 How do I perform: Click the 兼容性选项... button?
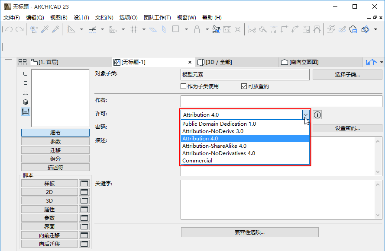click(x=250, y=232)
